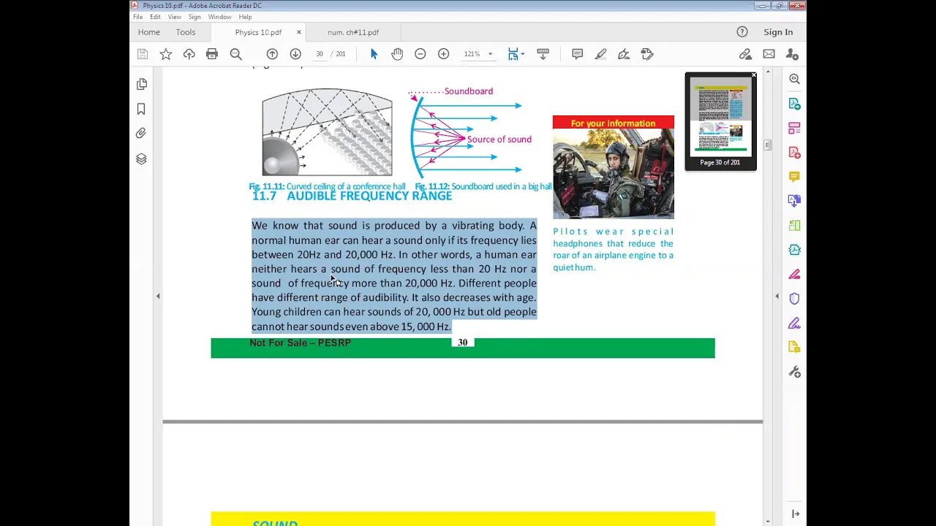Open the Window menu
Screen dimensions: 936x526
tap(219, 17)
